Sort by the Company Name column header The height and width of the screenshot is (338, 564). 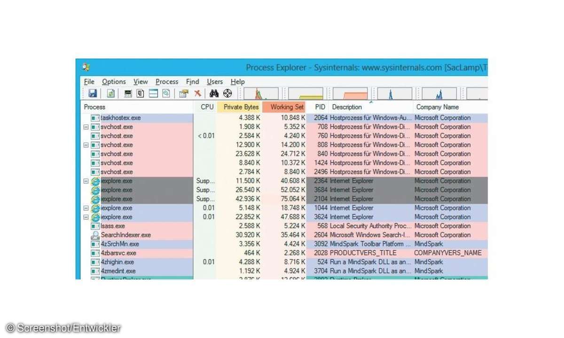tap(450, 107)
